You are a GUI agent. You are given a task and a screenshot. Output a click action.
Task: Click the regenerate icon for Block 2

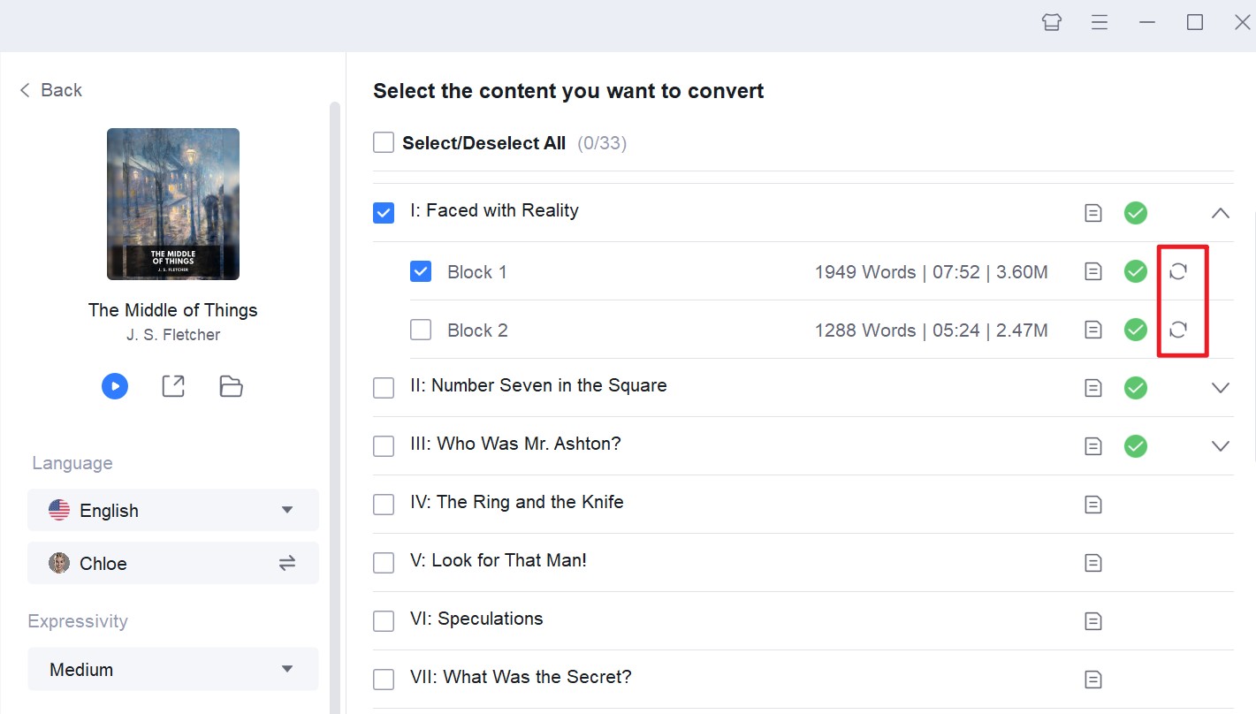(x=1177, y=330)
